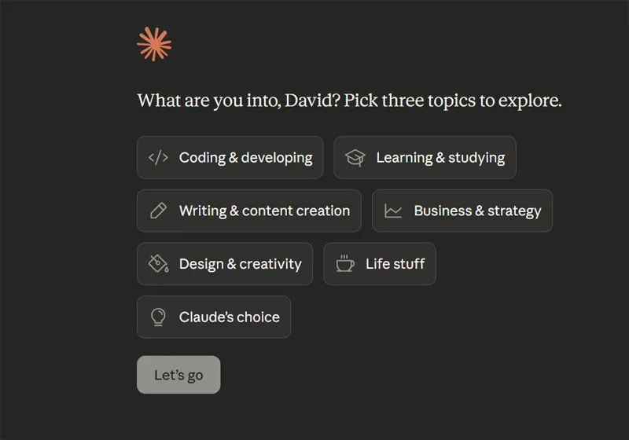The image size is (629, 440).
Task: Toggle the Claude's choice option
Action: tap(229, 317)
